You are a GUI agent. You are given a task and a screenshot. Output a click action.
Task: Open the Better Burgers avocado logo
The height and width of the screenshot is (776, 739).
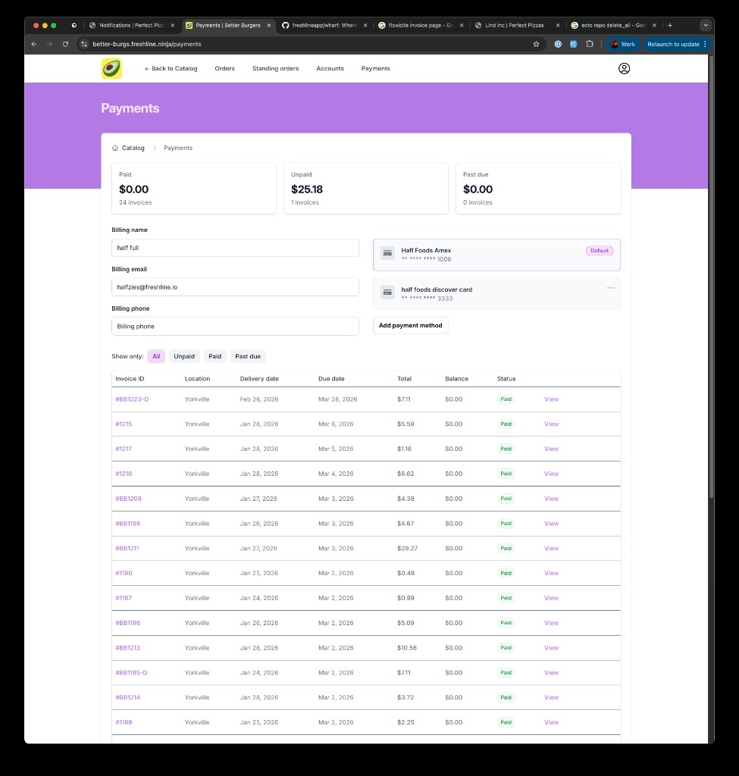pos(110,68)
